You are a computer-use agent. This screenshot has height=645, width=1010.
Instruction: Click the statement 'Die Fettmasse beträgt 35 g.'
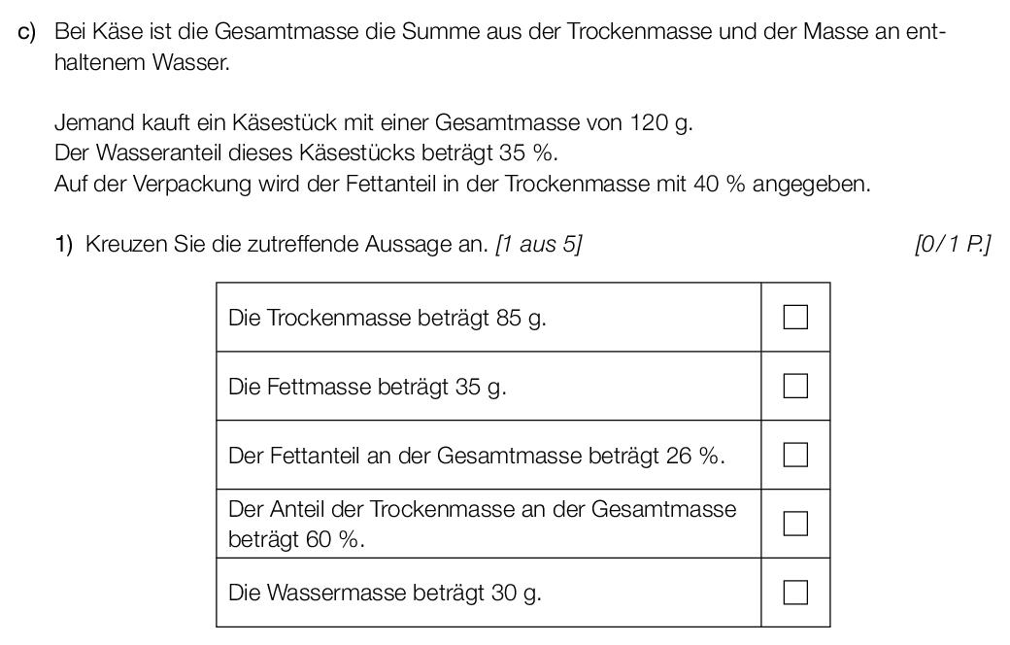367,387
